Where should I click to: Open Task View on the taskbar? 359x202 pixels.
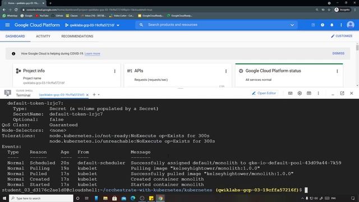[x=86, y=198]
